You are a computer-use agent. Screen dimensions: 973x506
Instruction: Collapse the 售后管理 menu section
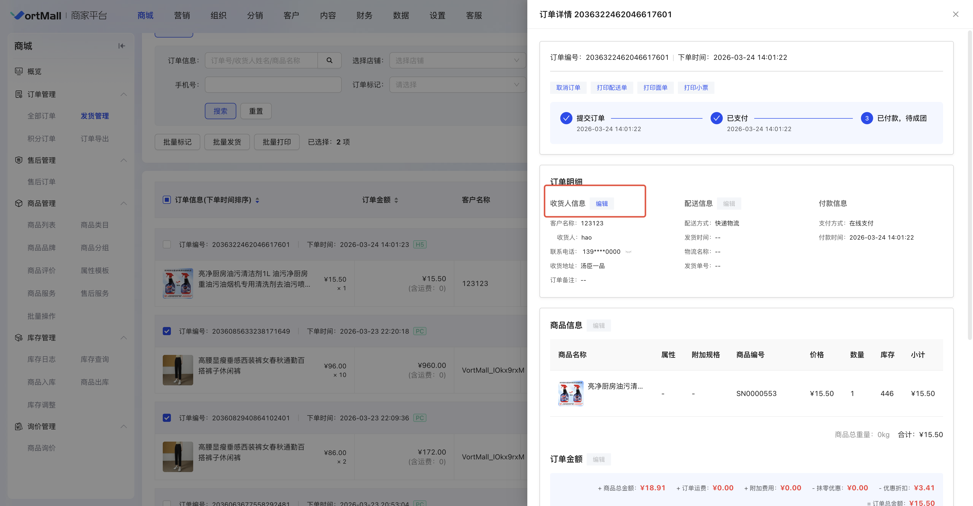point(123,160)
